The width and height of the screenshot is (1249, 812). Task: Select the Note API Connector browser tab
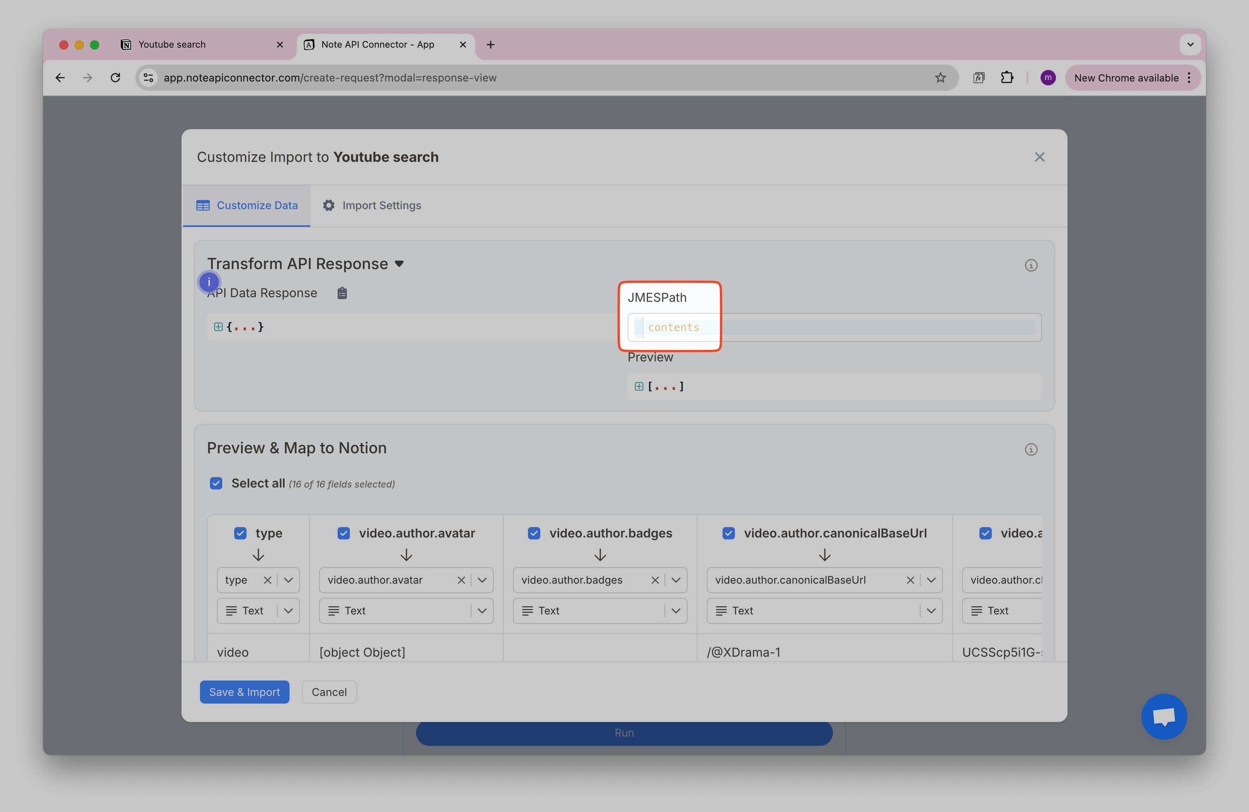pos(386,45)
